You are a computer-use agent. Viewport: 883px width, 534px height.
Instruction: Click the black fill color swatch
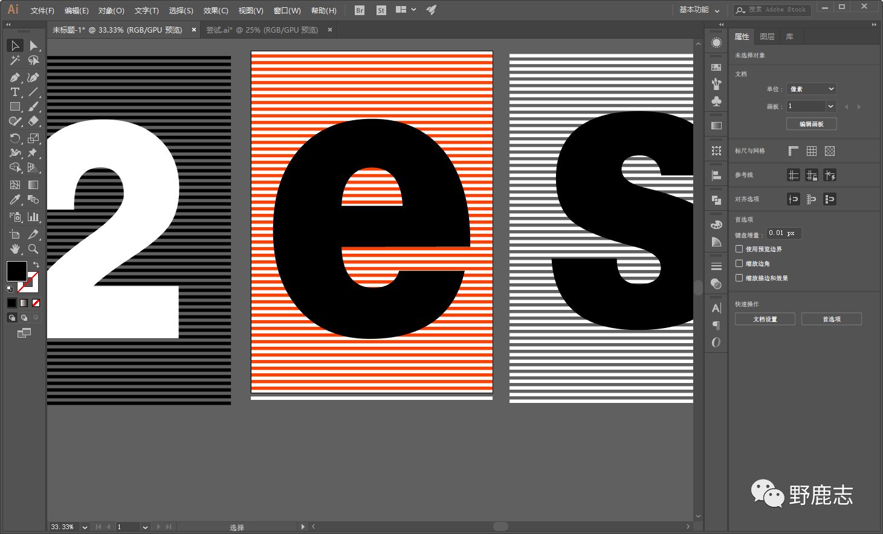(16, 271)
